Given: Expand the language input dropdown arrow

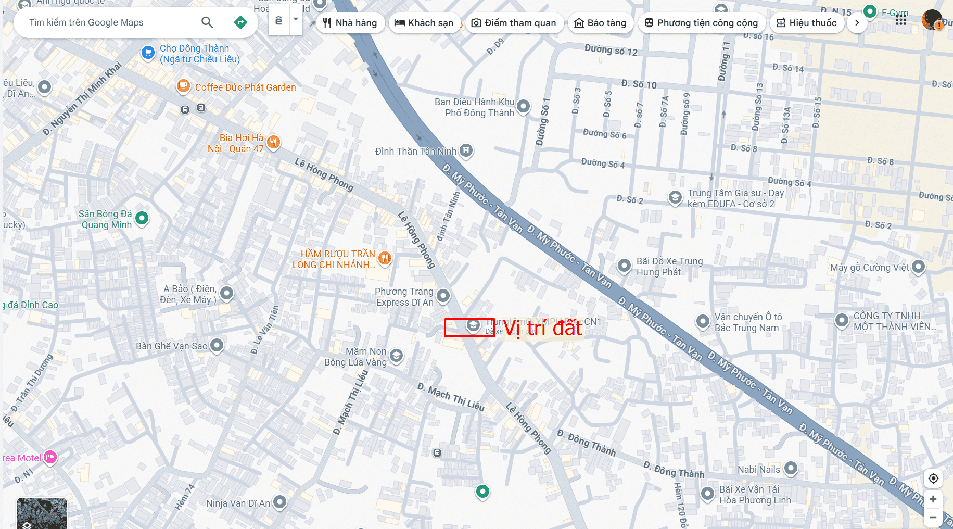Looking at the screenshot, I should coord(296,19).
